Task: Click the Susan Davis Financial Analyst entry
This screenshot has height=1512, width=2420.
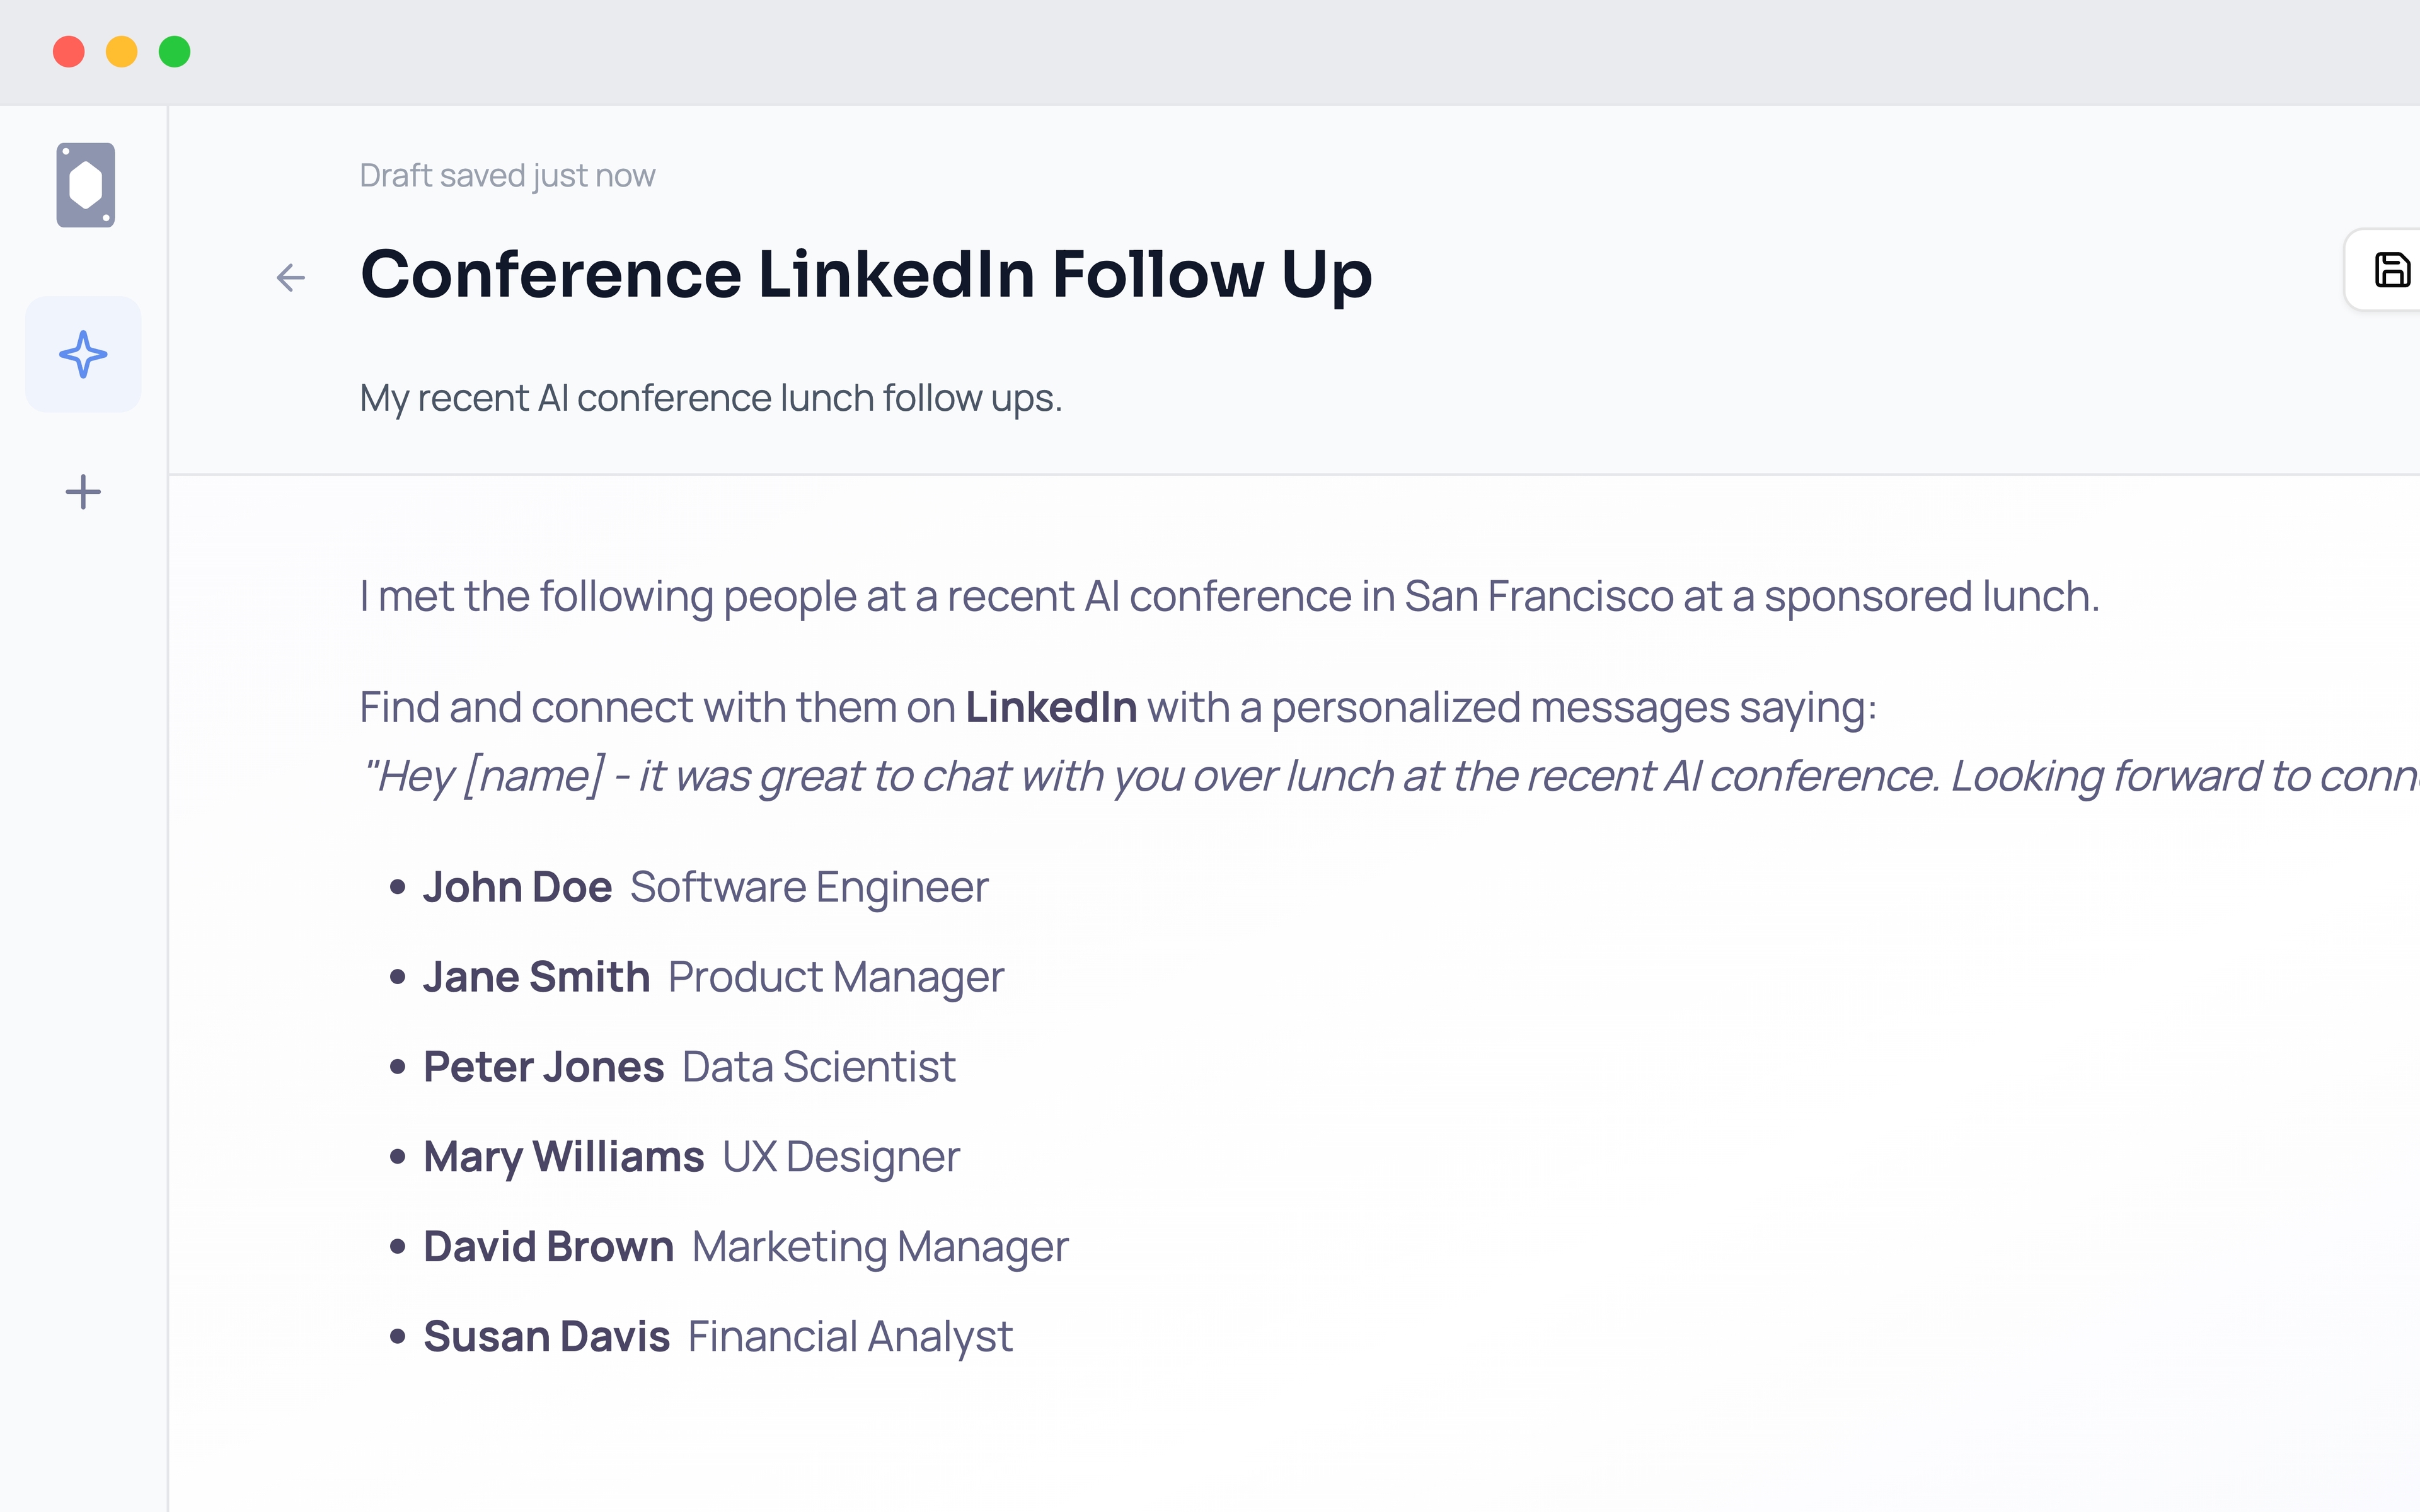Action: point(718,1337)
